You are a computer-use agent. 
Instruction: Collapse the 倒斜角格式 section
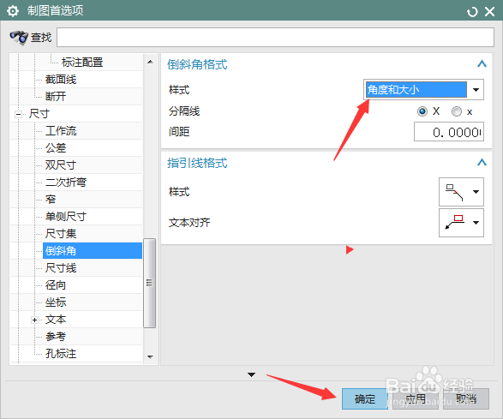tap(482, 64)
